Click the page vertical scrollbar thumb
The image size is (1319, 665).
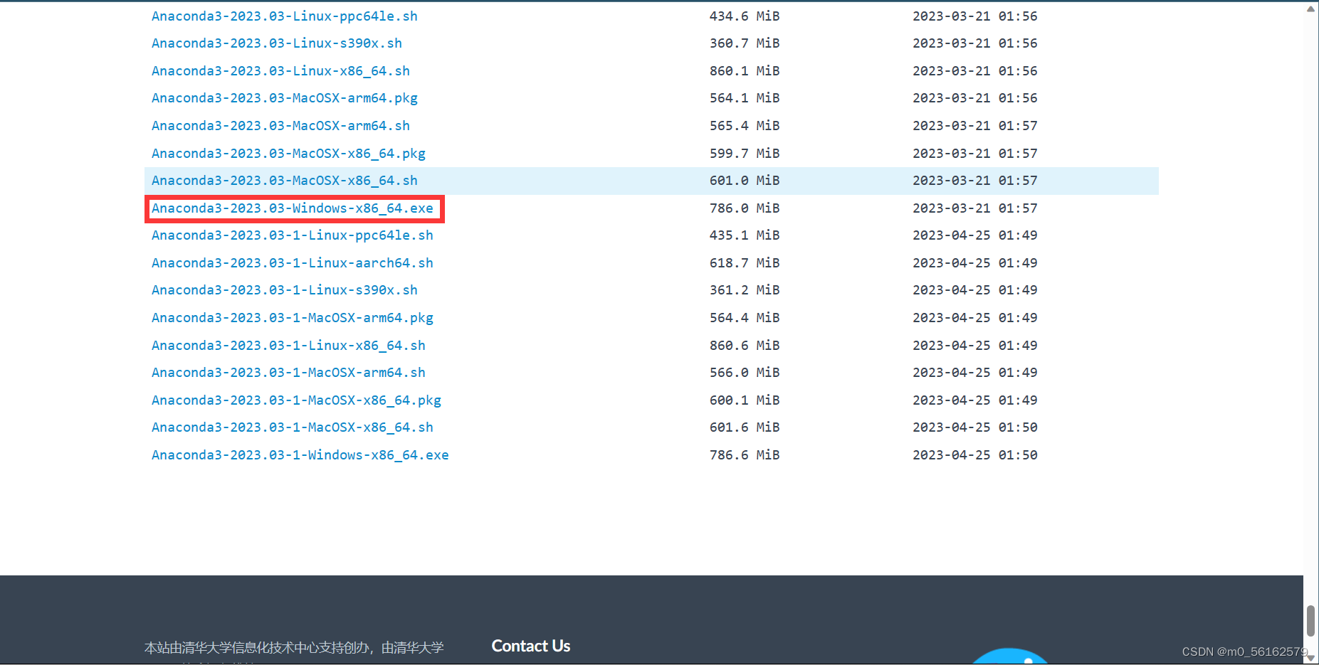point(1310,621)
